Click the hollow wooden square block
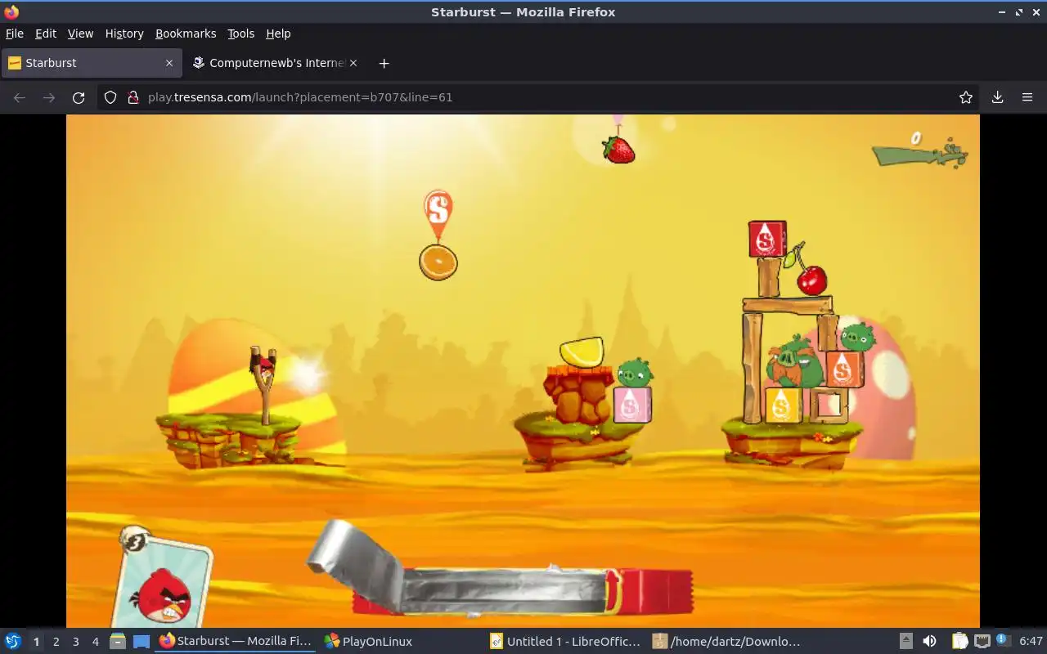 (x=829, y=405)
